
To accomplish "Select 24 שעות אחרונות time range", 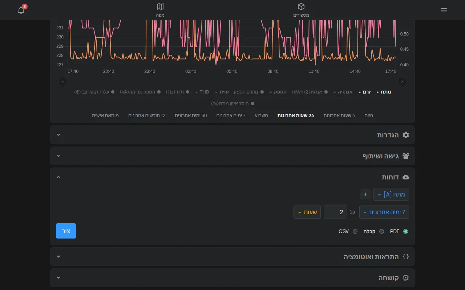I will (x=296, y=116).
